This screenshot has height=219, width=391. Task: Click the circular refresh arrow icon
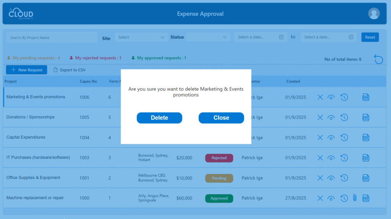[x=378, y=59]
